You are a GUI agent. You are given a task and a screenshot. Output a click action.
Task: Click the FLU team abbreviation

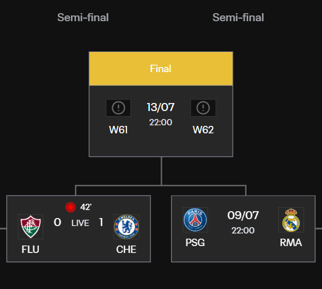30,250
